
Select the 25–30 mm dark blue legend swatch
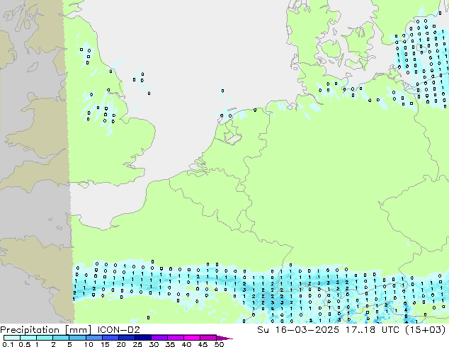pos(142,338)
